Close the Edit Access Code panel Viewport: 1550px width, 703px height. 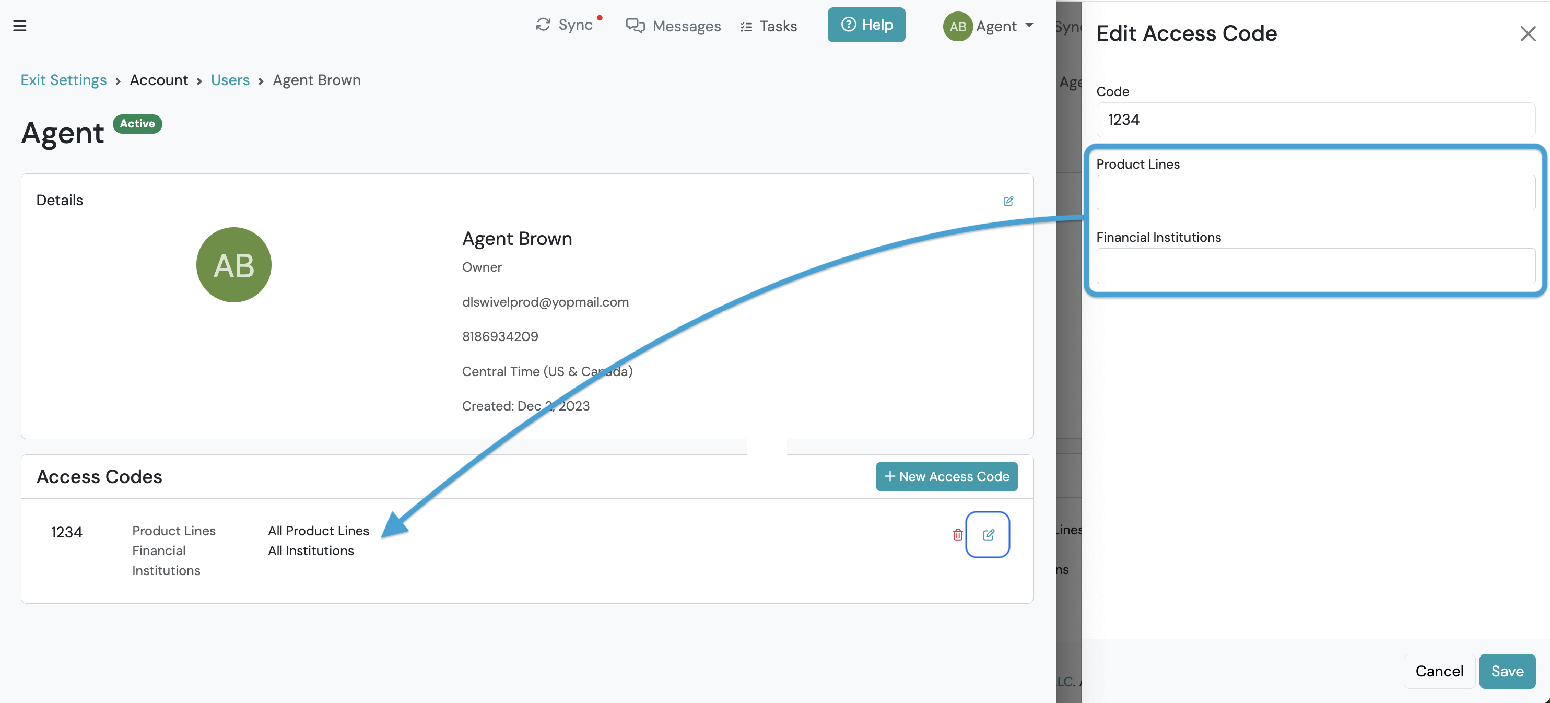(1528, 34)
